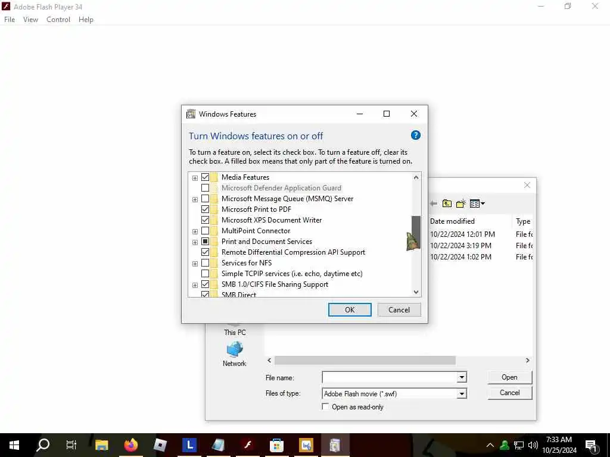Open taskbar Search magnifier
This screenshot has height=457, width=610.
point(43,445)
